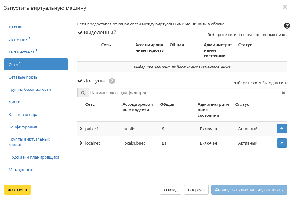Open the Детали tab
Viewport: 291px width, 198px height.
pyautogui.click(x=16, y=27)
